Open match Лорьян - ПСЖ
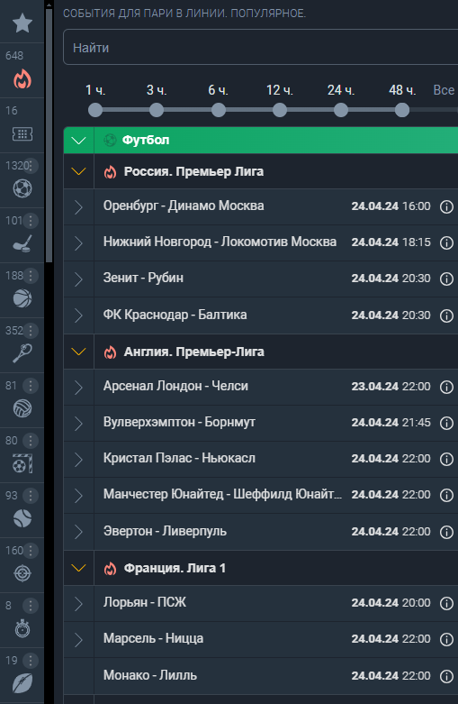Image resolution: width=458 pixels, height=704 pixels. tap(144, 602)
